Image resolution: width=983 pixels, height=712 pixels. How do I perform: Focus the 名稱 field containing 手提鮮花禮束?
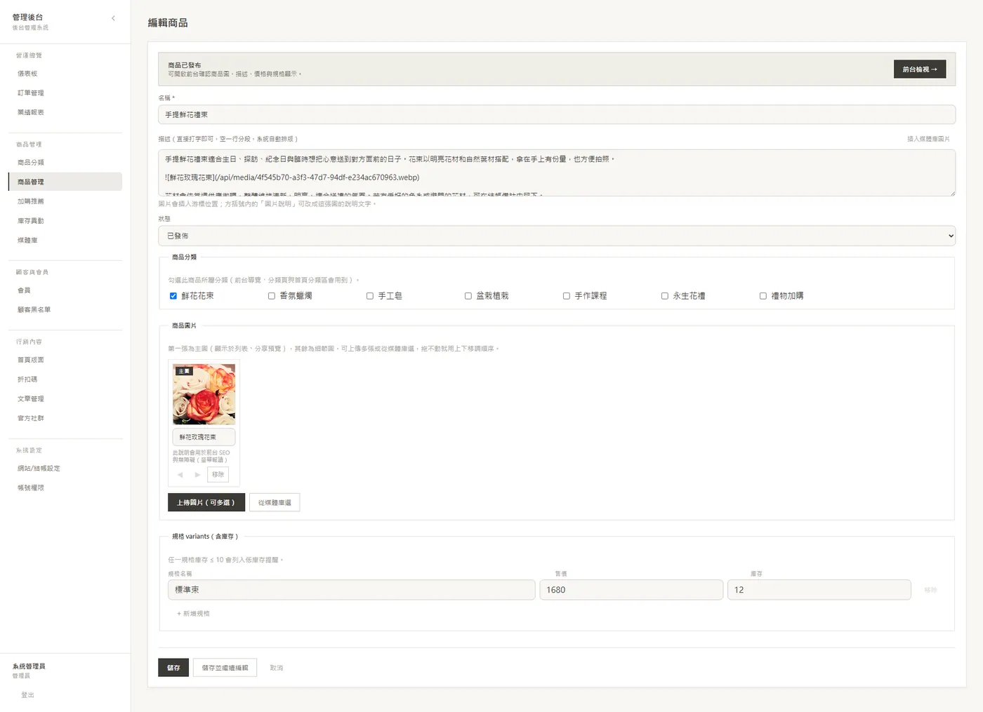pyautogui.click(x=557, y=114)
